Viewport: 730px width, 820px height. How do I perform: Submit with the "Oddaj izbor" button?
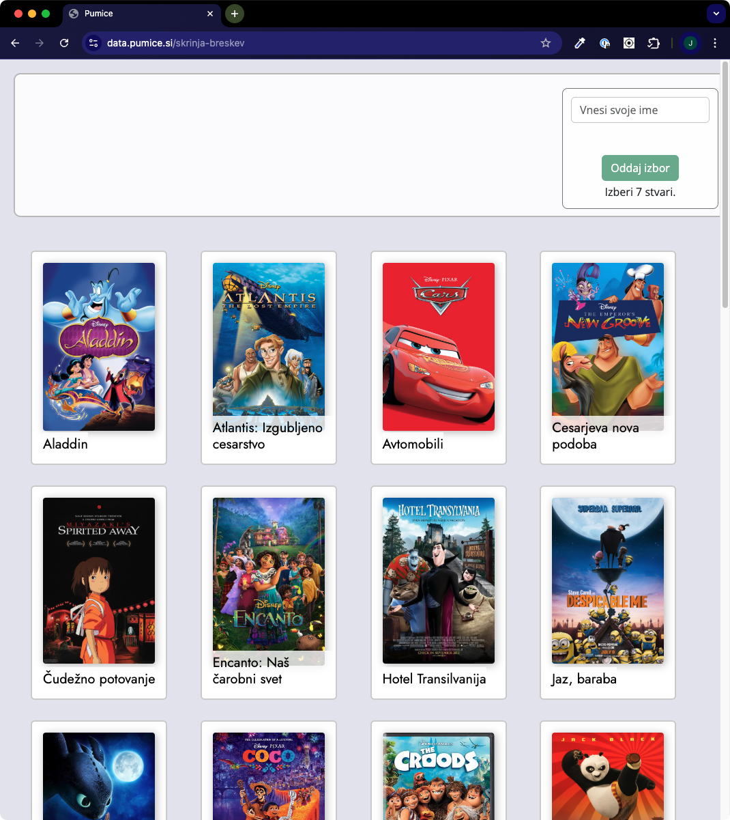640,168
